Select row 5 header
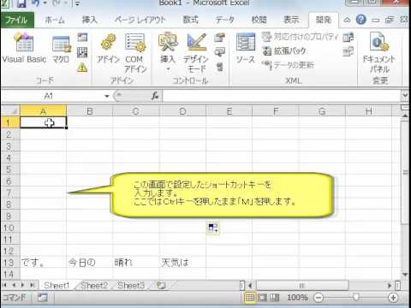This screenshot has width=411, height=308. [x=10, y=169]
